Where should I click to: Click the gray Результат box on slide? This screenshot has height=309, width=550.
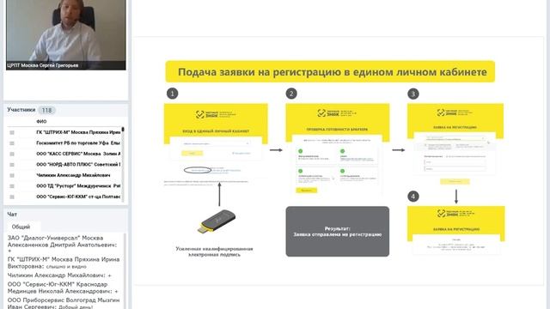(x=338, y=231)
